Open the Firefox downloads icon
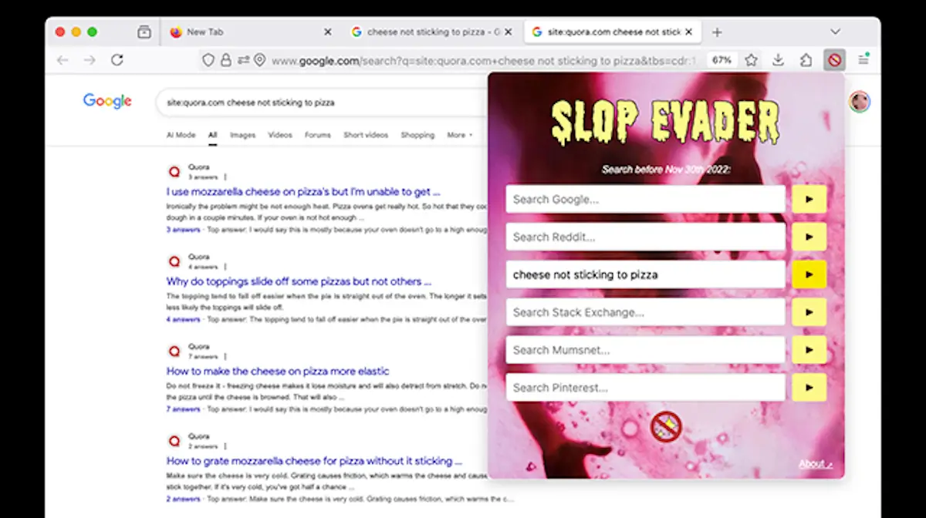926x518 pixels. pyautogui.click(x=778, y=60)
